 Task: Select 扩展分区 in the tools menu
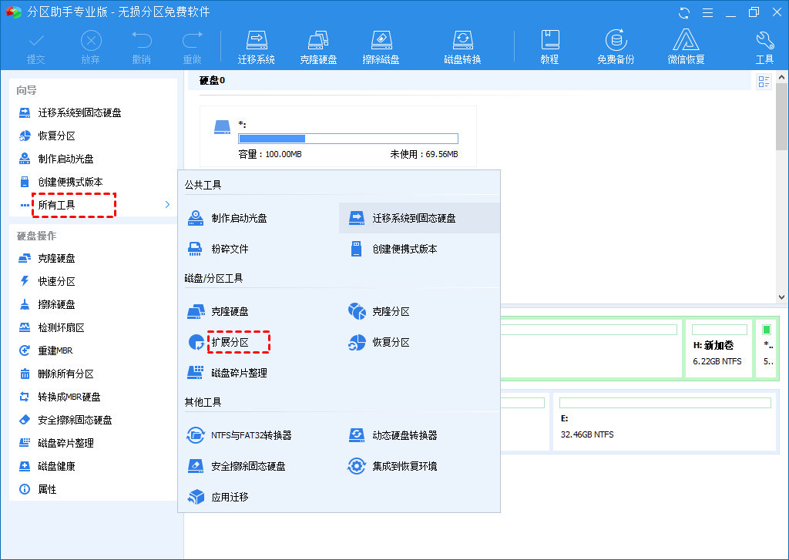(x=230, y=342)
